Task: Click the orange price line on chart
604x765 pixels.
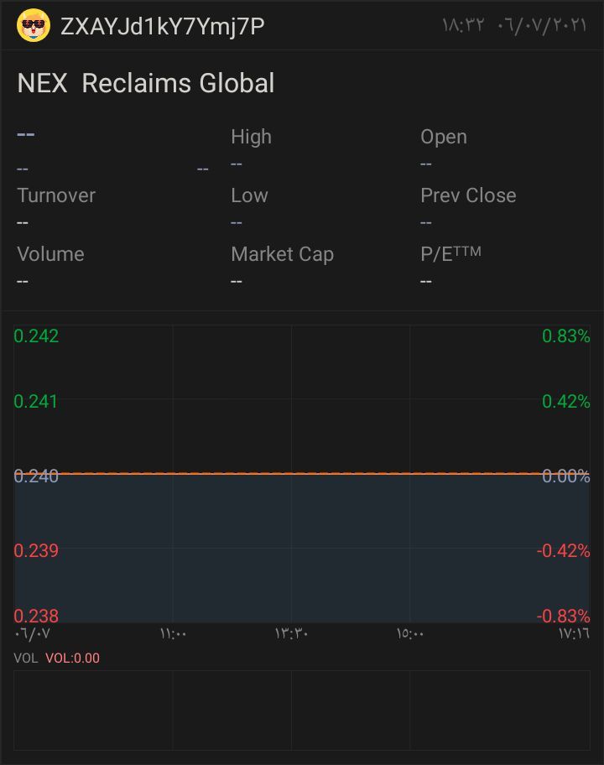Action: [x=302, y=473]
